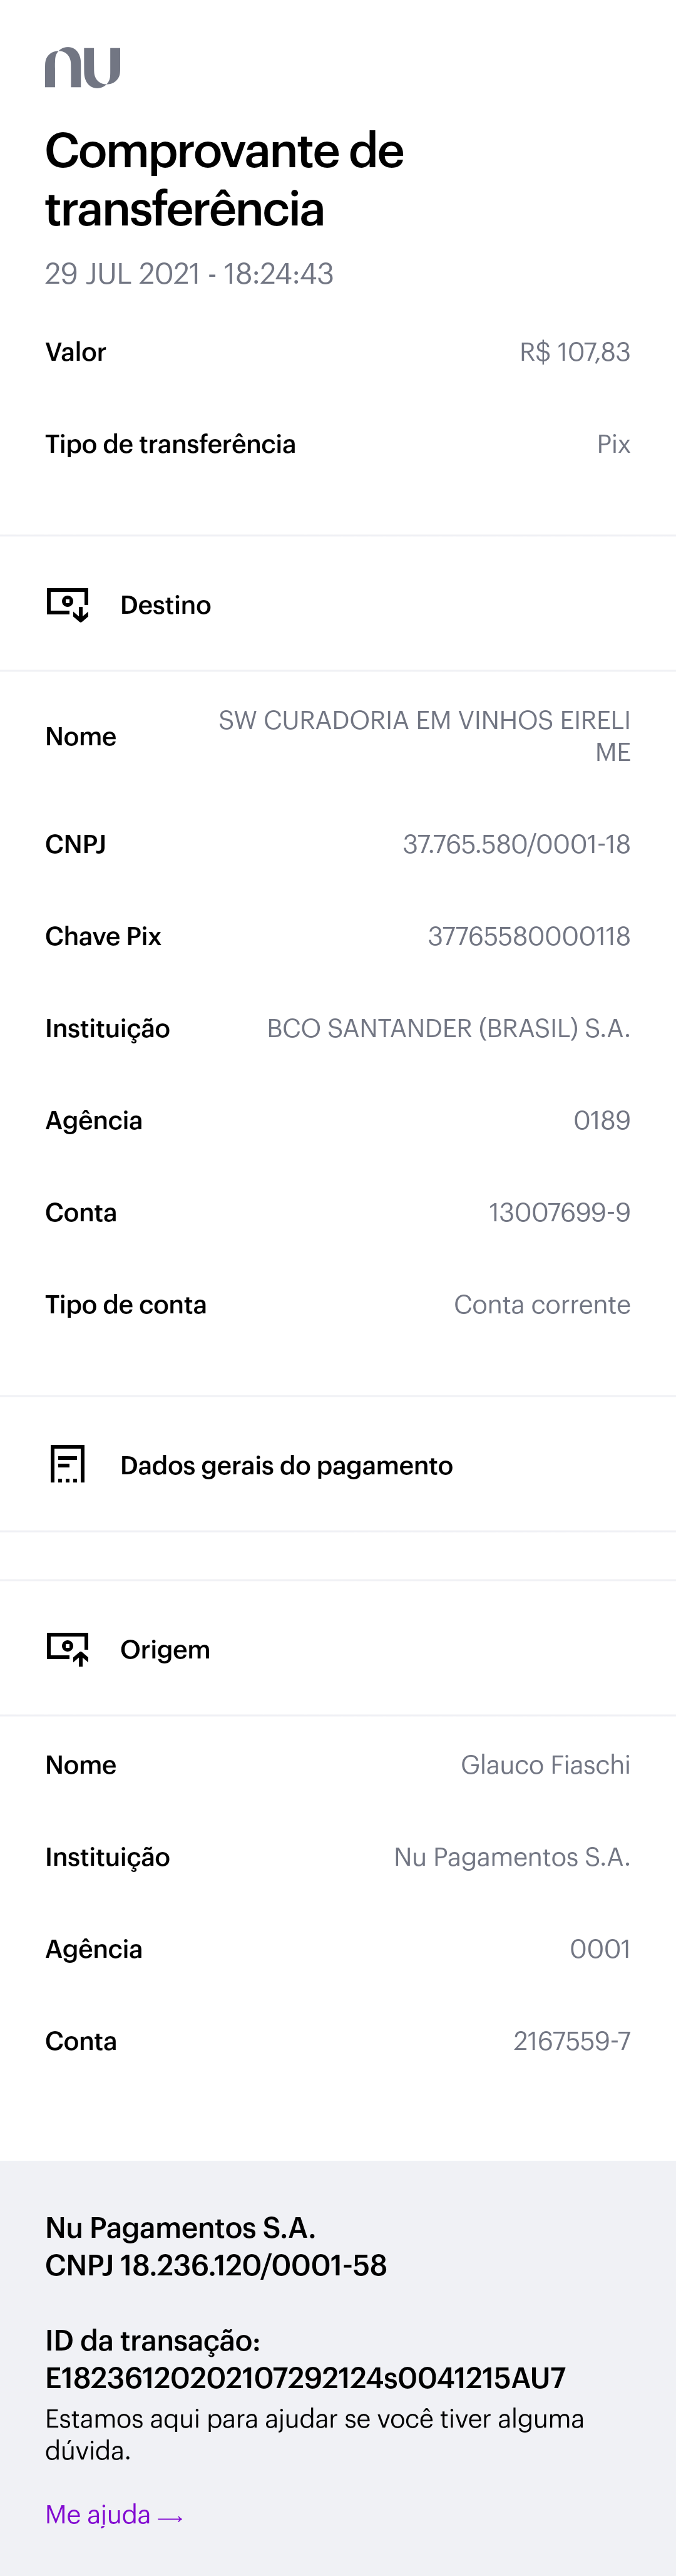676x2576 pixels.
Task: Click the Nubank logo at top
Action: 83,67
